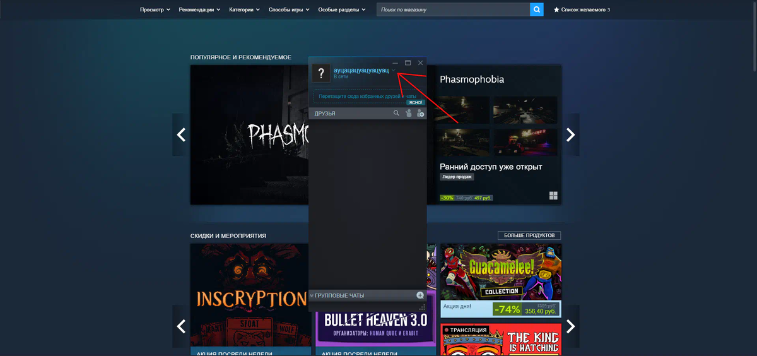Open the status dropdown arrow beside the username
The width and height of the screenshot is (757, 356).
394,71
